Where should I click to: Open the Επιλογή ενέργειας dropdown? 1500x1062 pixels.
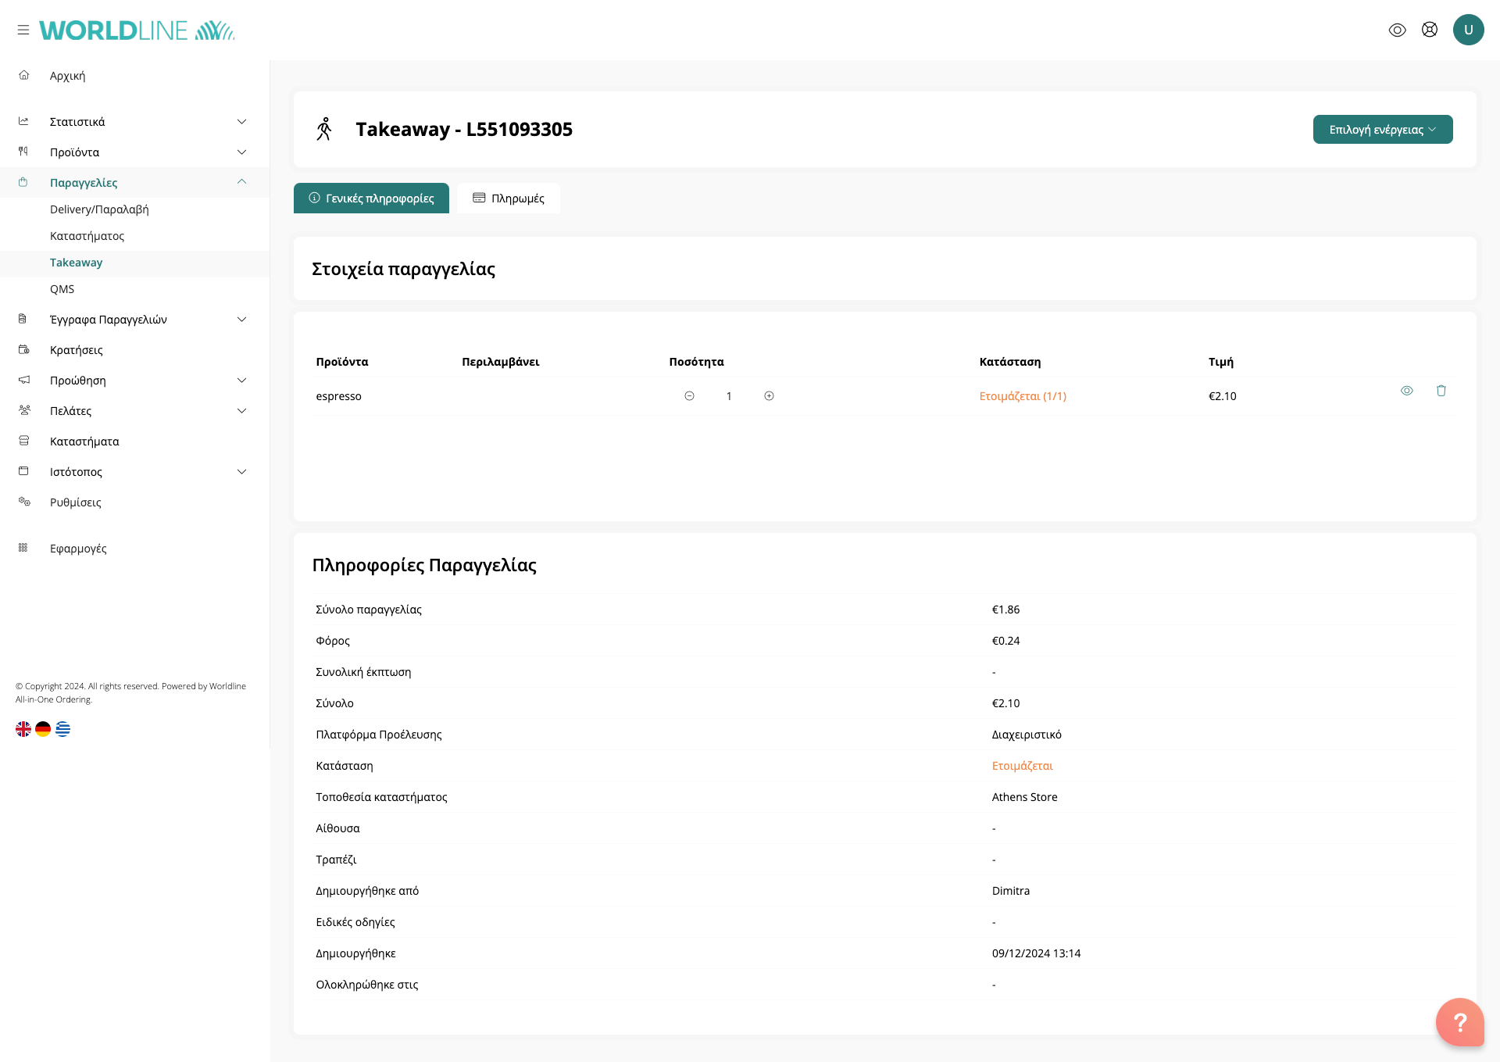point(1382,130)
